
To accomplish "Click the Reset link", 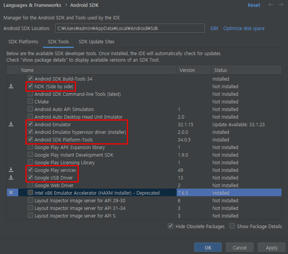I will 254,5.
